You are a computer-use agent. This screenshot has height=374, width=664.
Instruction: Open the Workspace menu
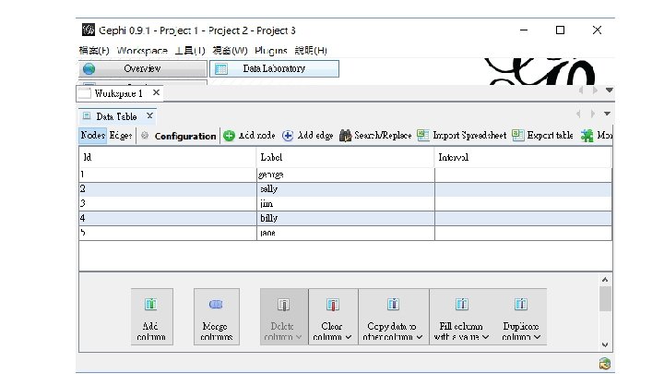click(142, 51)
